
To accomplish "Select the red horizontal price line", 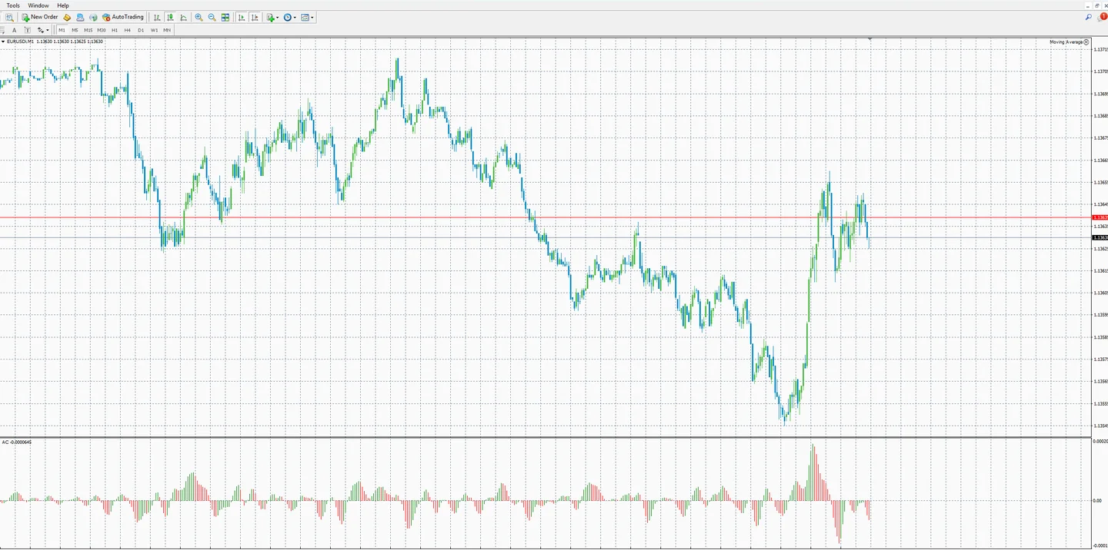I will [x=546, y=217].
